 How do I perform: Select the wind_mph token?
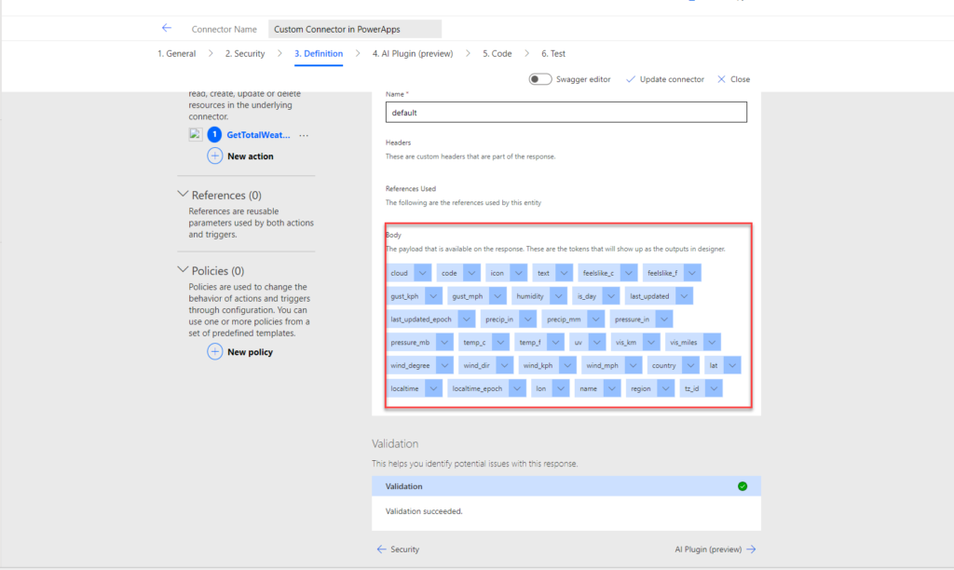click(603, 366)
